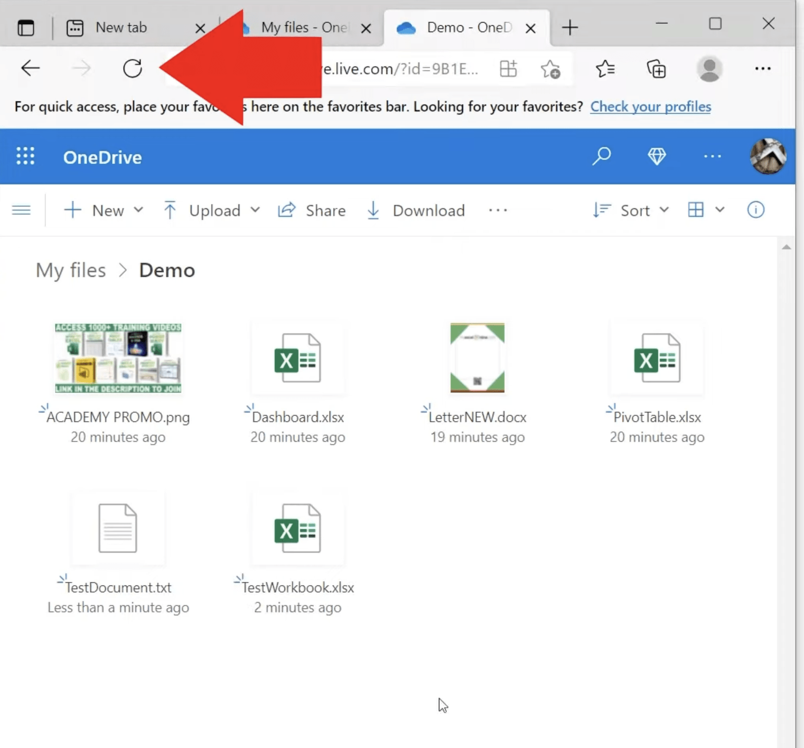Click the browser forward arrow
The height and width of the screenshot is (748, 804).
[x=81, y=68]
